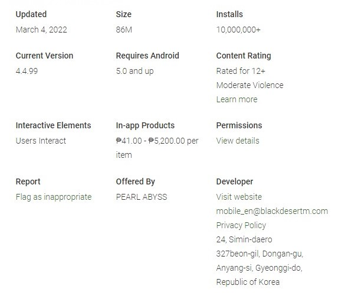Click the Republic of Korea address line
The image size is (345, 305).
248,282
